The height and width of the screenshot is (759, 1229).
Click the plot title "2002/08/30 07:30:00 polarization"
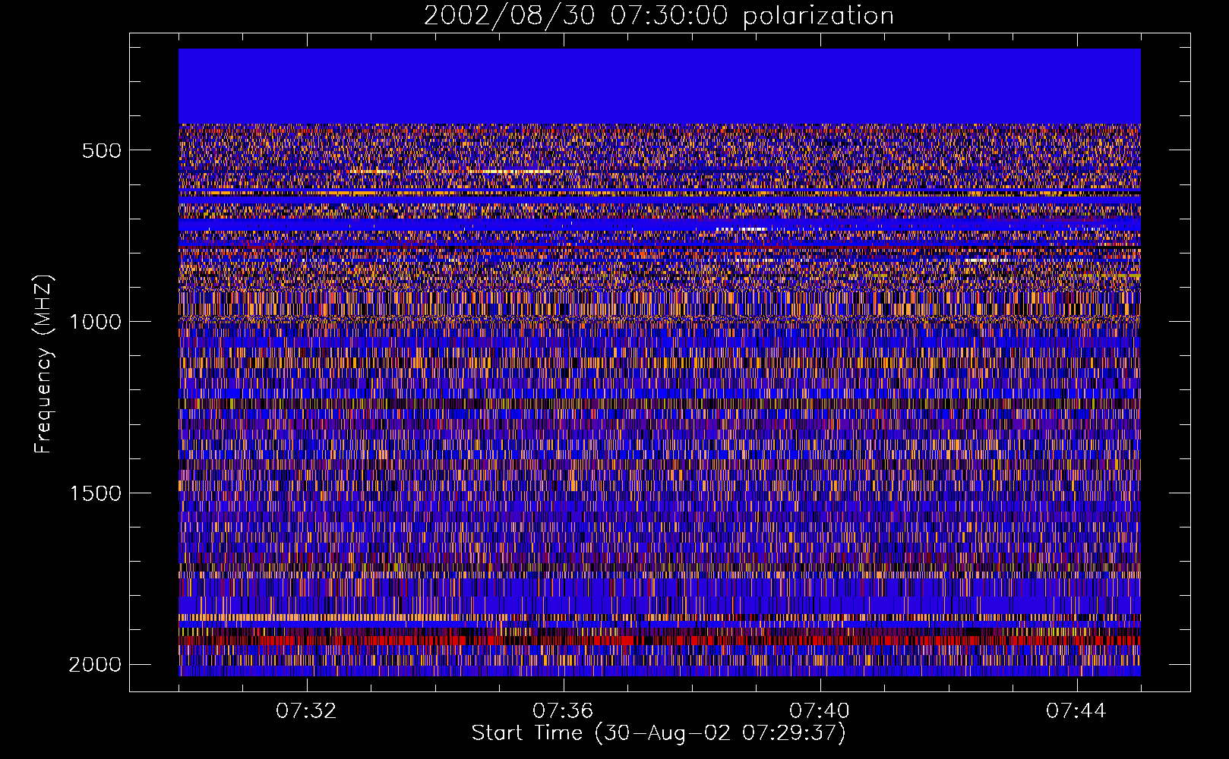(659, 16)
